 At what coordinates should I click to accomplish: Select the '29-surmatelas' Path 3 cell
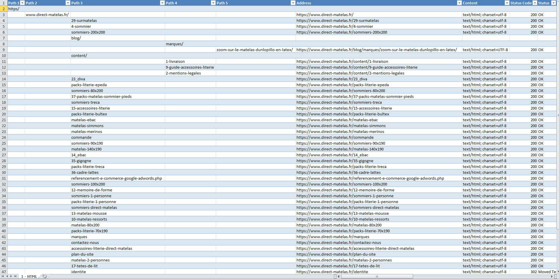click(118, 20)
